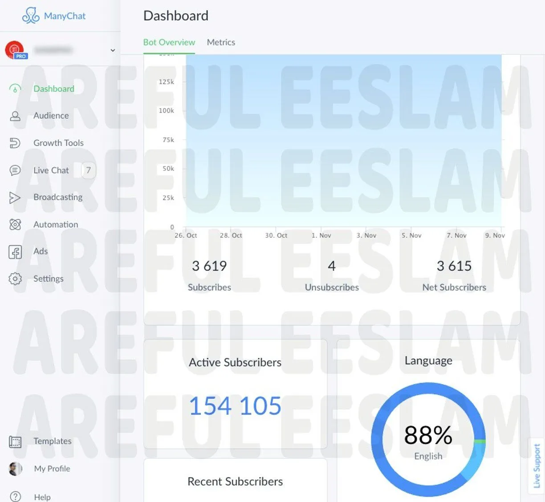The height and width of the screenshot is (502, 545).
Task: Switch to the Bot Overview tab
Action: [169, 42]
